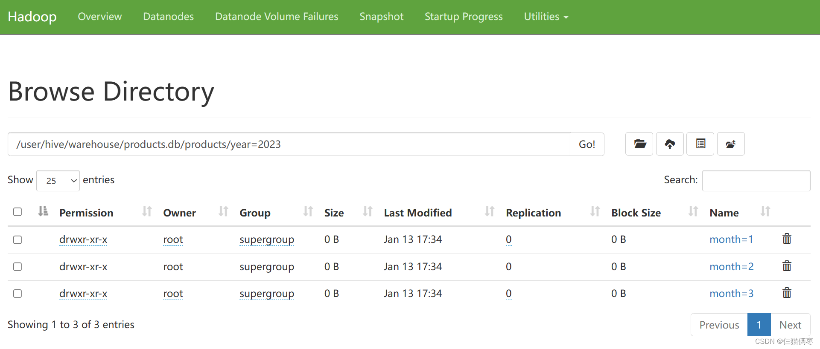The height and width of the screenshot is (349, 820).
Task: Click the list view icon button
Action: 700,144
